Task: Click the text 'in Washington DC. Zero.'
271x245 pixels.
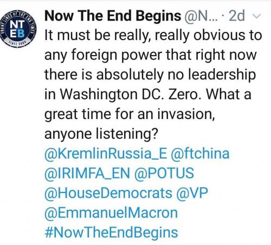Action: tap(122, 94)
